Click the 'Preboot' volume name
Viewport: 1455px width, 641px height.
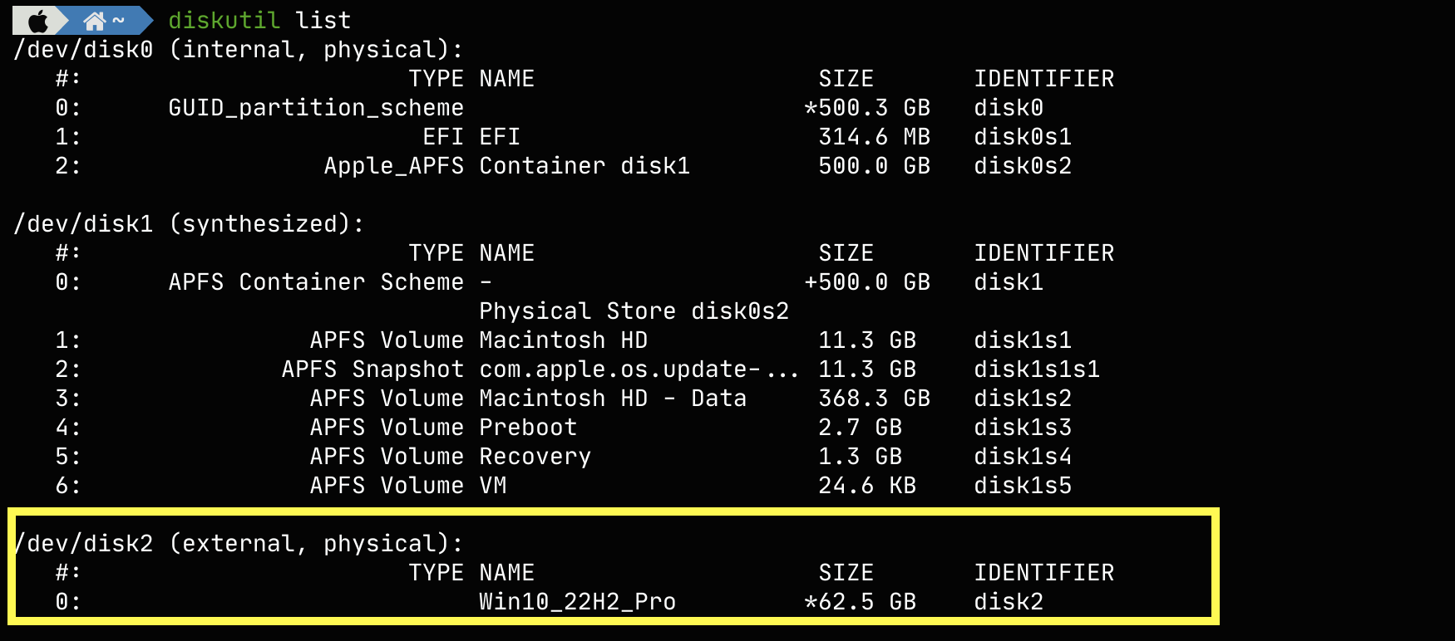(528, 428)
